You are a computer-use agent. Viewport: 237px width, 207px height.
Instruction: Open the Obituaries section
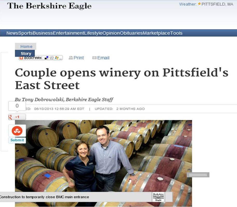tap(131, 33)
